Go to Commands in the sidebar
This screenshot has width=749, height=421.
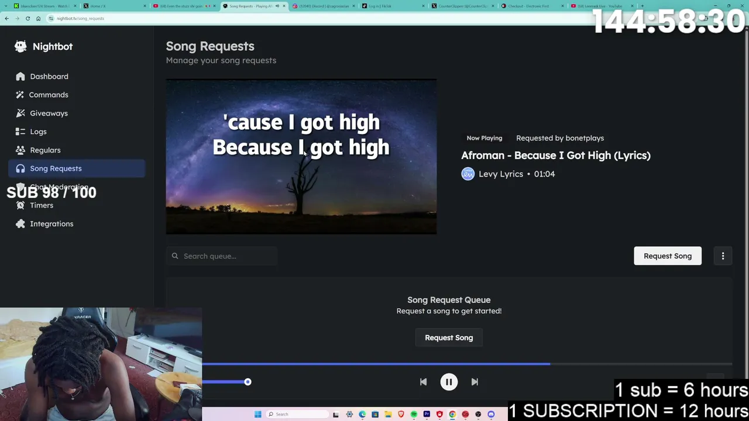click(77, 95)
